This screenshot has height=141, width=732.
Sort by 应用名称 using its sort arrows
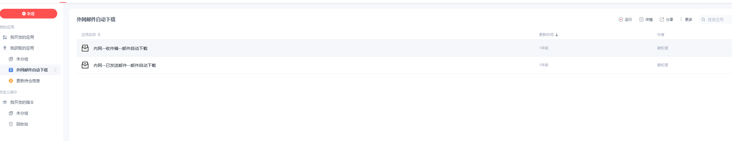point(99,35)
